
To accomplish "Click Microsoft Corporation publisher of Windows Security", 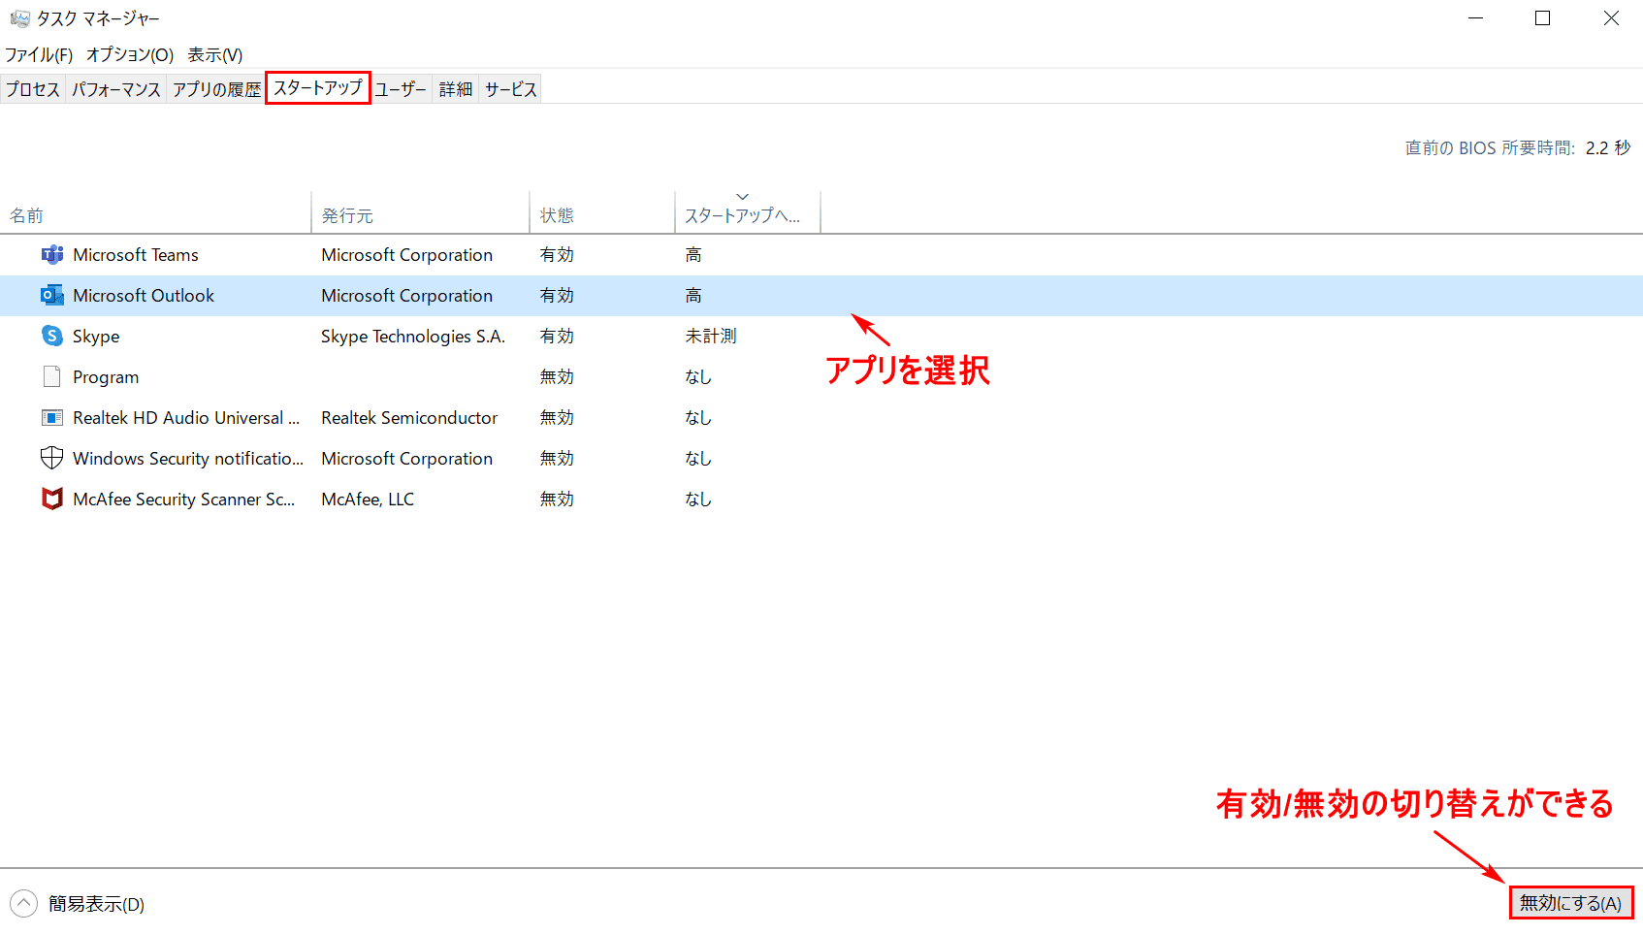I will tap(407, 459).
